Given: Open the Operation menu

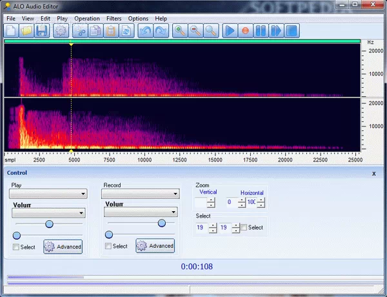Looking at the screenshot, I should [x=86, y=19].
